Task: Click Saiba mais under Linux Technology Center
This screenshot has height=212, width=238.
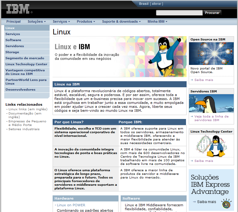Action: 204,161
